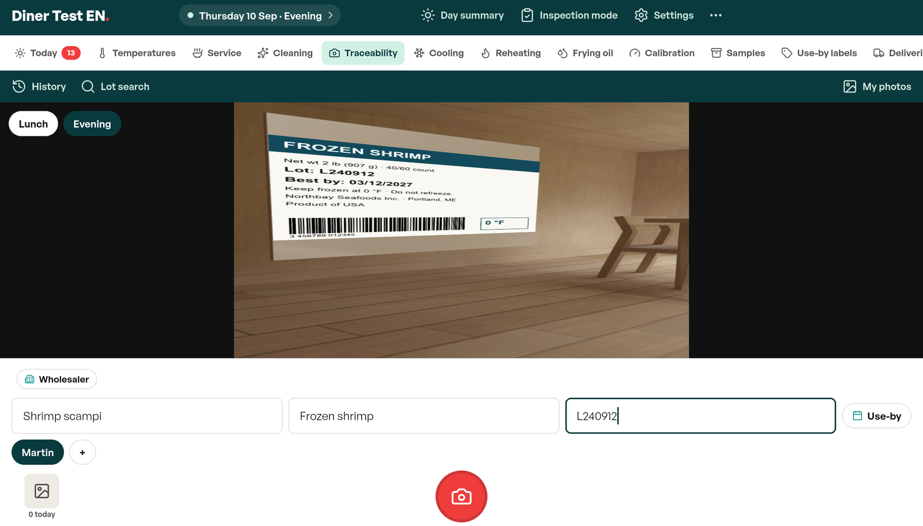Image resolution: width=923 pixels, height=526 pixels.
Task: Take a photo with red camera button
Action: (x=461, y=497)
